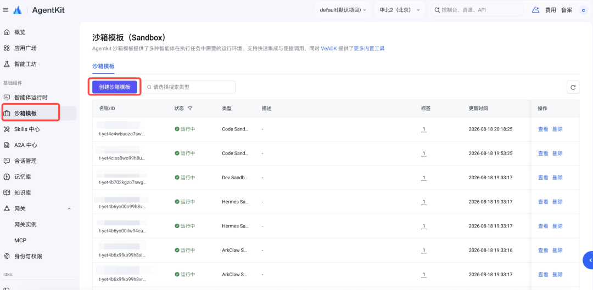
Task: Open the hamburger navigation menu
Action: coord(5,10)
